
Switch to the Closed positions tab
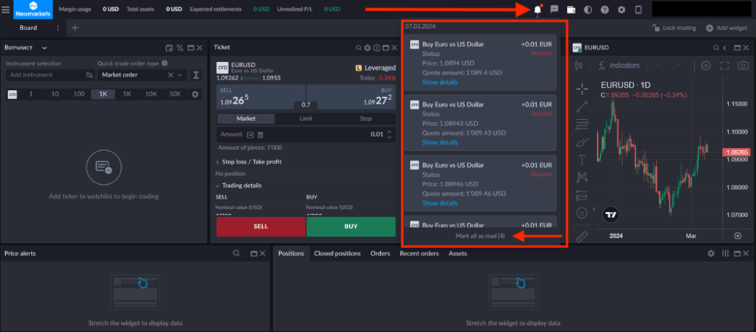point(337,253)
